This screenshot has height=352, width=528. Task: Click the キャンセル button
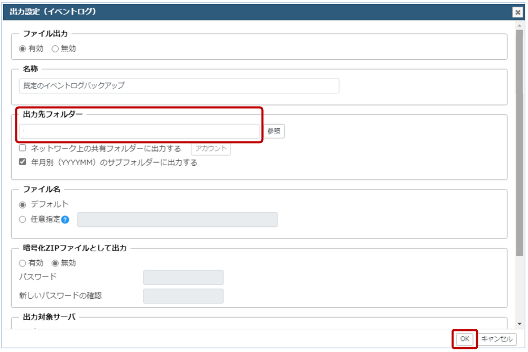(497, 339)
